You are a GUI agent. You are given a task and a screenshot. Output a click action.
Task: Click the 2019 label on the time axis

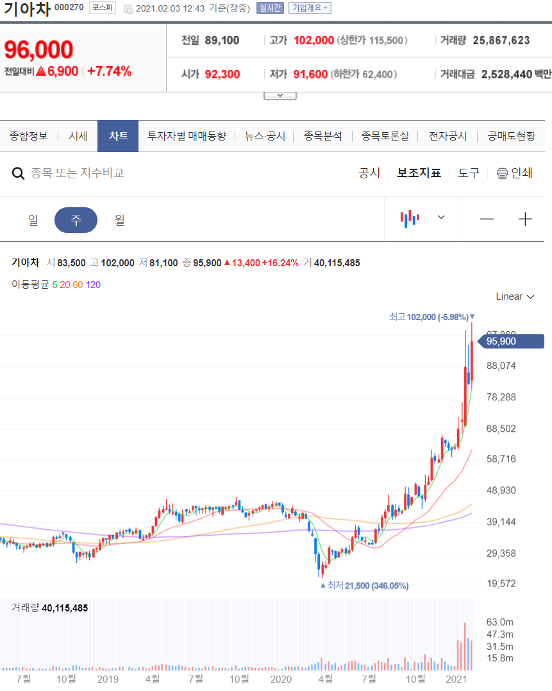(108, 679)
